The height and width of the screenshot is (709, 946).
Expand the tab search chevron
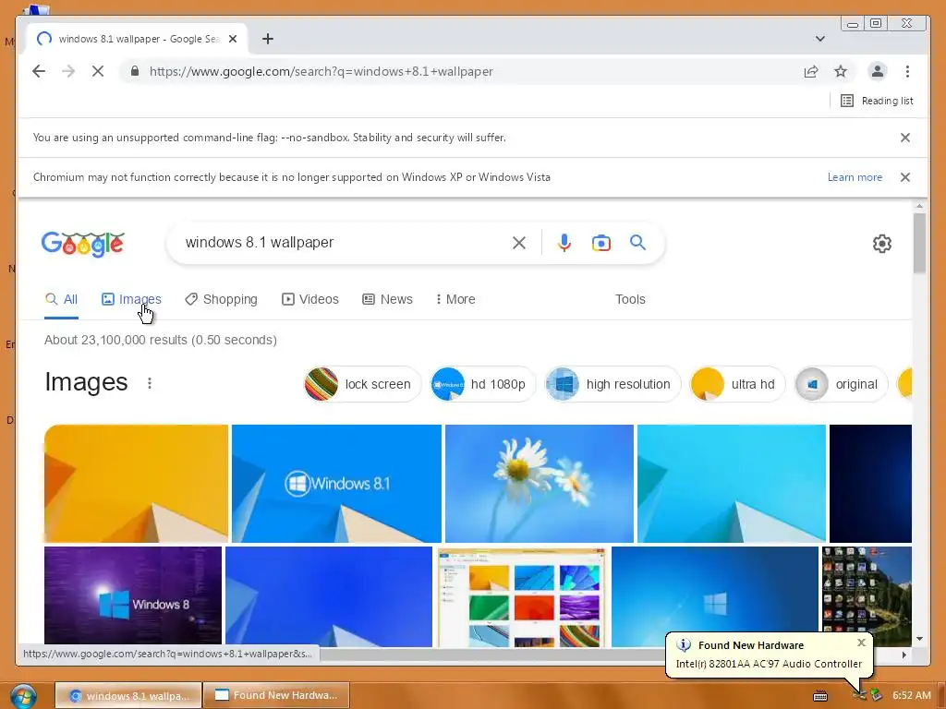(820, 39)
